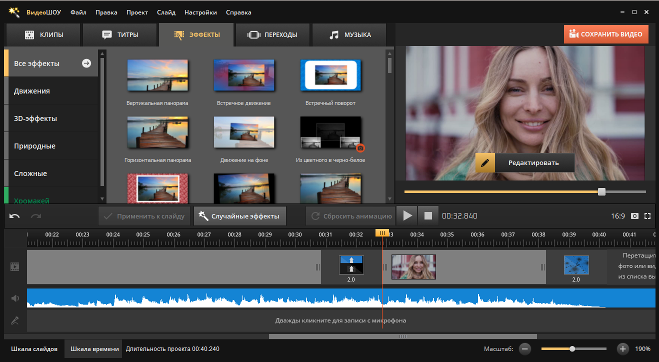The height and width of the screenshot is (362, 659).
Task: Open the Переходы tab
Action: tap(273, 35)
